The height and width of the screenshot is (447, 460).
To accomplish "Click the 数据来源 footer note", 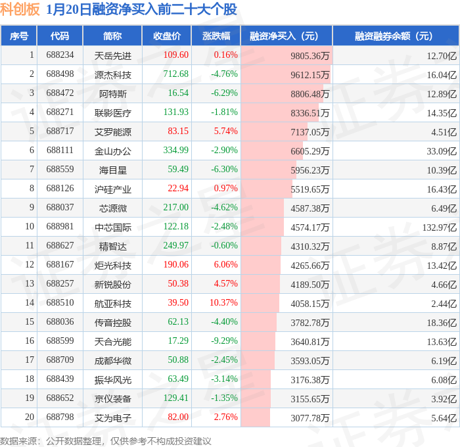I will click(105, 441).
